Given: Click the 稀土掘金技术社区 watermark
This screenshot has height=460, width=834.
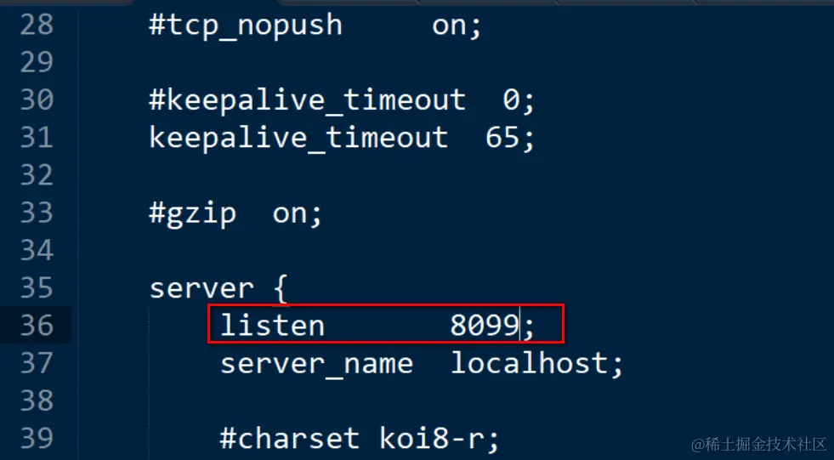Looking at the screenshot, I should pos(758,444).
